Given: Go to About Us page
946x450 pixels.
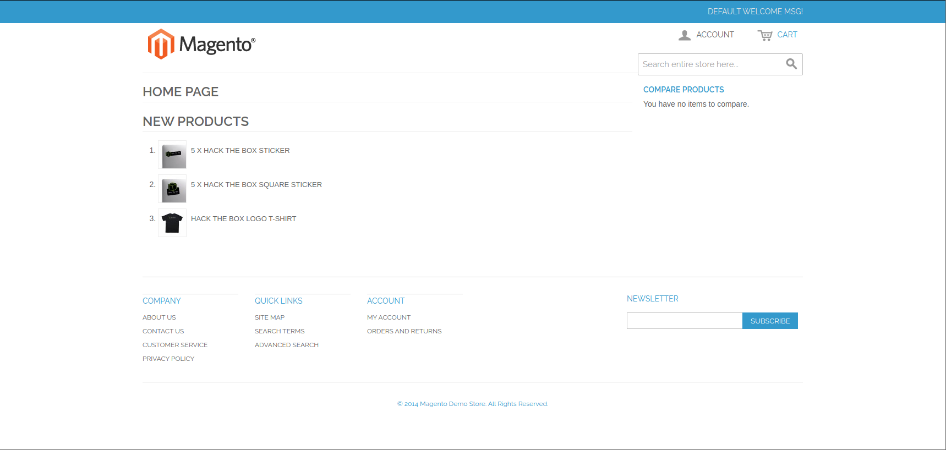Looking at the screenshot, I should coord(159,317).
